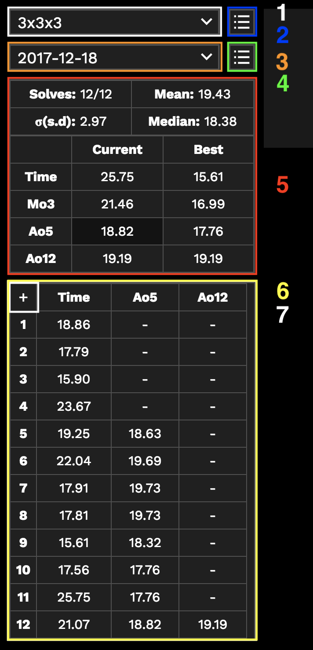313x650 pixels.
Task: Click the Time column header in solve list
Action: 73,297
